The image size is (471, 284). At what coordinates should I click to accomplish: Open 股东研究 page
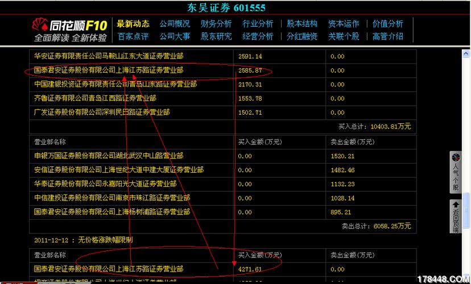[216, 36]
